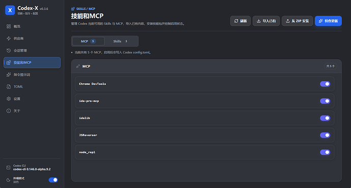
Task: Open 指令提示词 menu item
Action: pos(32,74)
